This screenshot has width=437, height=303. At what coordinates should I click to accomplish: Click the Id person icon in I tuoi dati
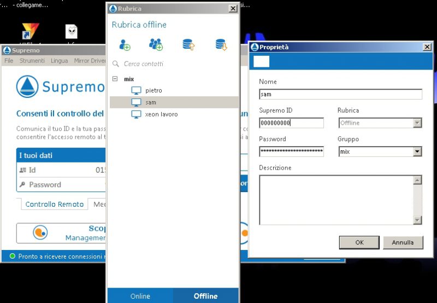pyautogui.click(x=23, y=170)
